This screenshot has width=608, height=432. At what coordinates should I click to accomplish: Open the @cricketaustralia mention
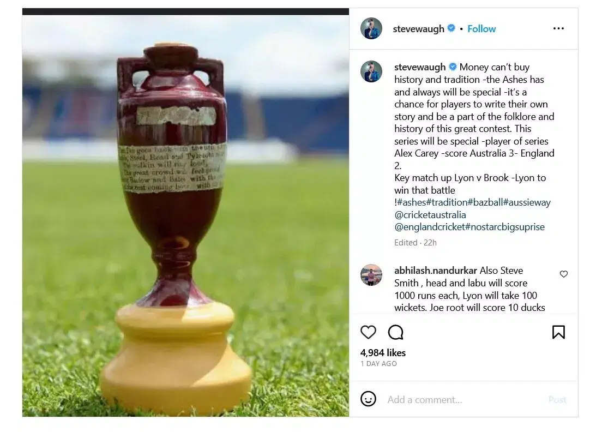click(430, 215)
